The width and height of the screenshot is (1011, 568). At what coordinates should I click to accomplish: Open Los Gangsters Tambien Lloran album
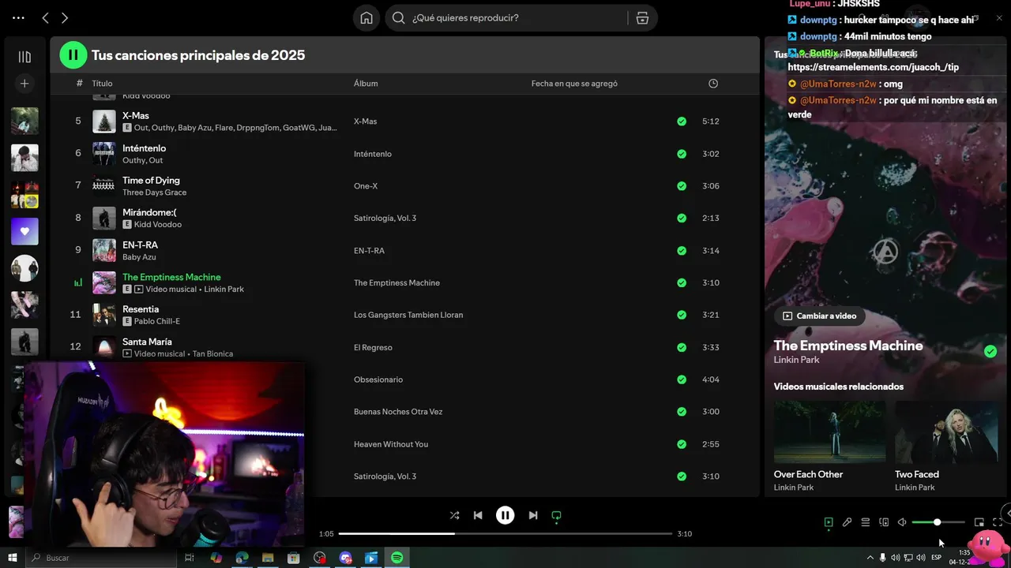coord(408,315)
